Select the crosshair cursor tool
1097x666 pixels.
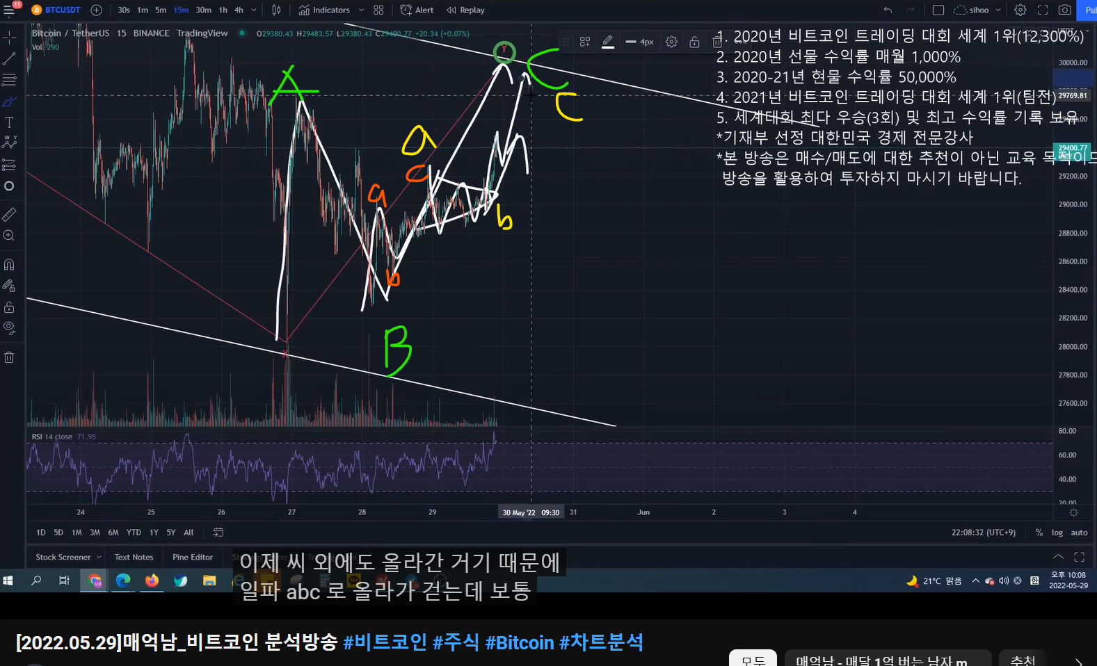pos(9,36)
